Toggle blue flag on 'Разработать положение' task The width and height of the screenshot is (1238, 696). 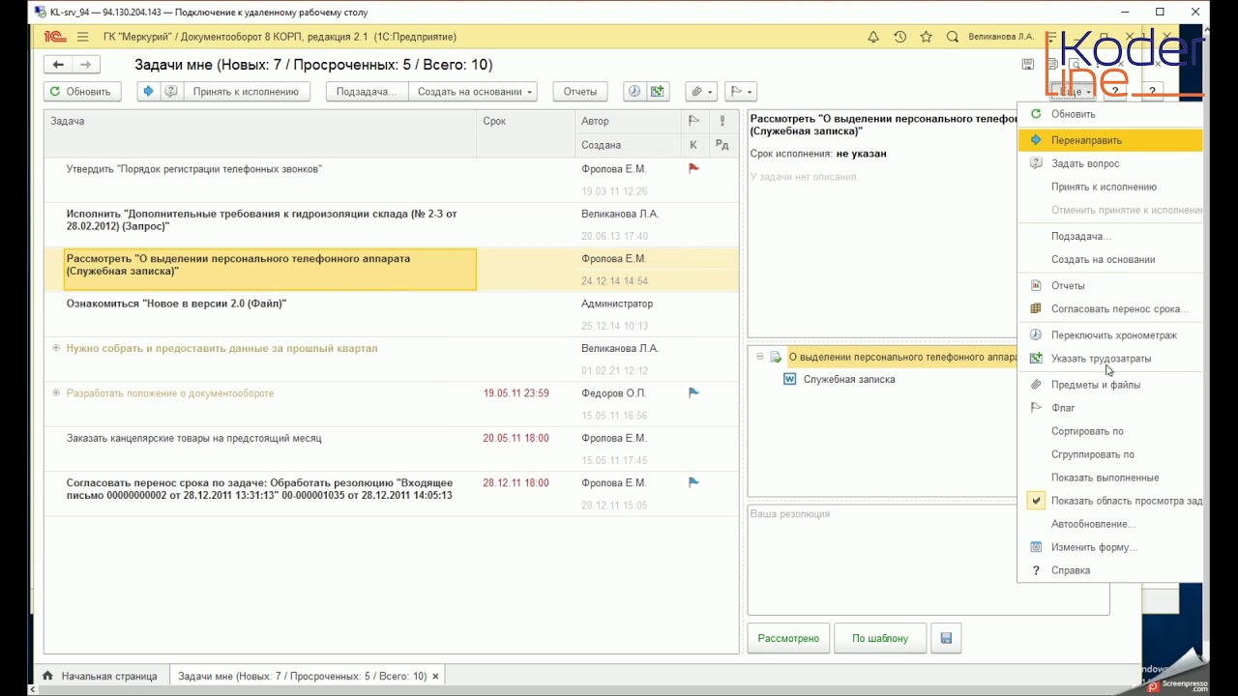point(693,393)
